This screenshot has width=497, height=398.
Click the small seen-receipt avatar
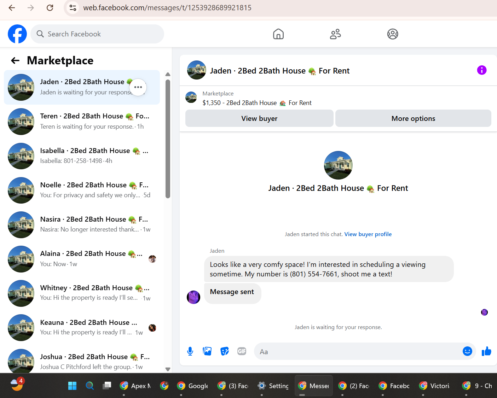point(485,312)
